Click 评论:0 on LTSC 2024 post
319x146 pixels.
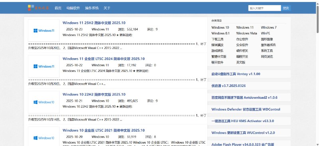(x=151, y=65)
